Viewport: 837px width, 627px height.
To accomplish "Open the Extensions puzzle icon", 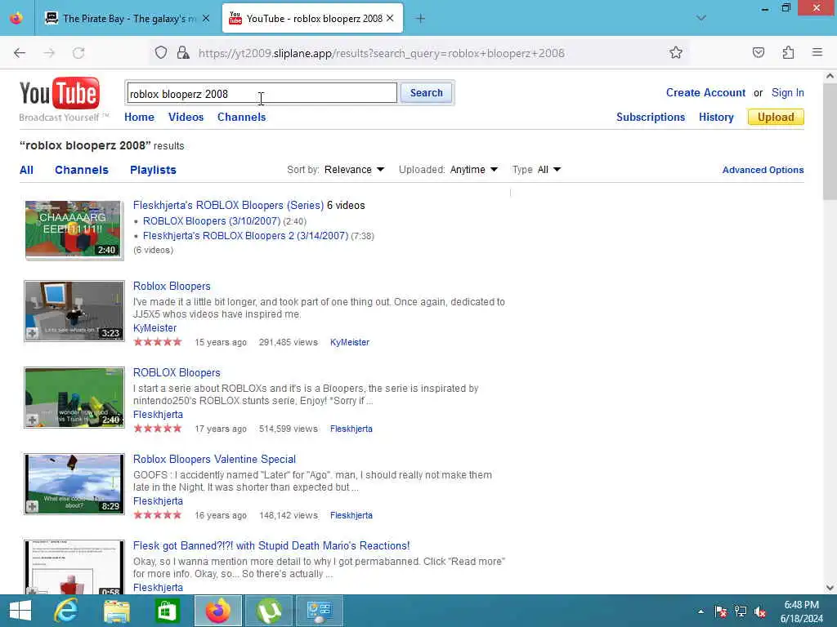I will tap(788, 52).
